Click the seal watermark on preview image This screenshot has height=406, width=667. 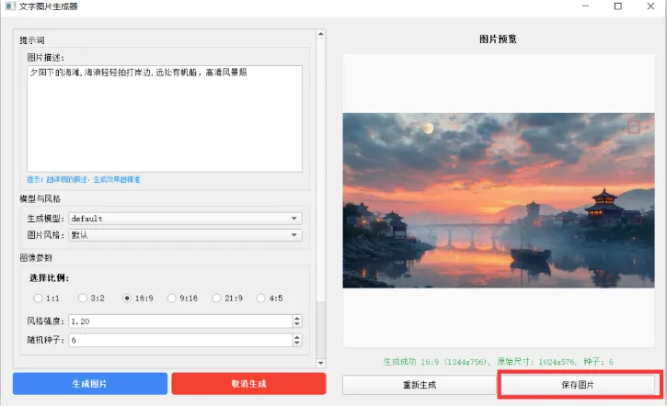634,127
